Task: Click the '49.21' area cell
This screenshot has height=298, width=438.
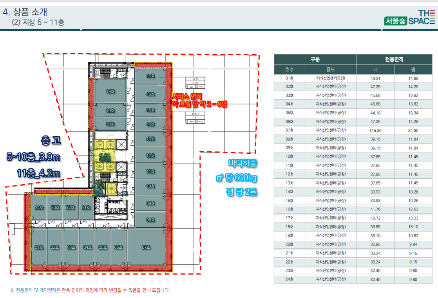Action: point(375,78)
